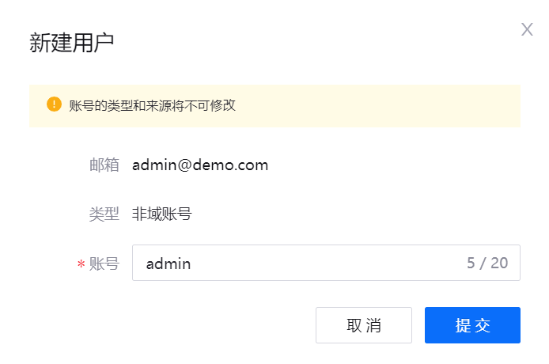549x364 pixels.
Task: Click the blank footer area left of 取消
Action: click(172, 325)
